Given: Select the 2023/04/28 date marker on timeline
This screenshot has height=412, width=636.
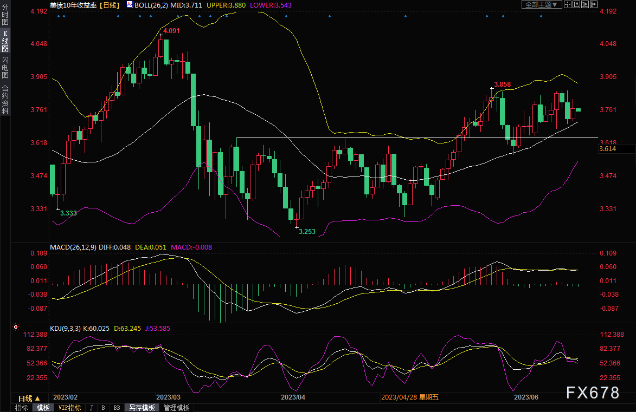Looking at the screenshot, I should pyautogui.click(x=410, y=397).
